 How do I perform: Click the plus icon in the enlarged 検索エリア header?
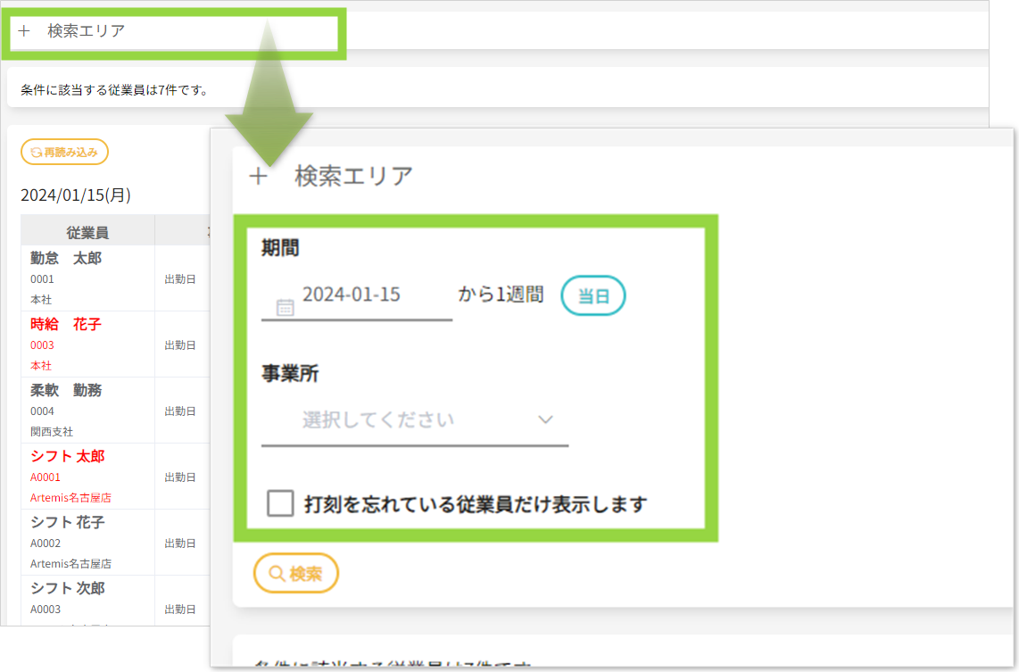258,177
